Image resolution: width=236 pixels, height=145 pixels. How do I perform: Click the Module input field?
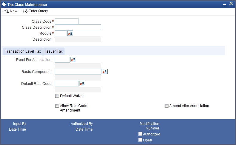point(61,33)
